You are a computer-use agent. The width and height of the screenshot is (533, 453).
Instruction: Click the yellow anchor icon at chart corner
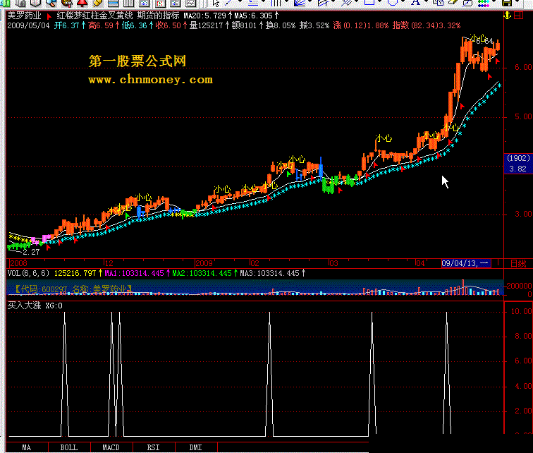click(x=507, y=16)
